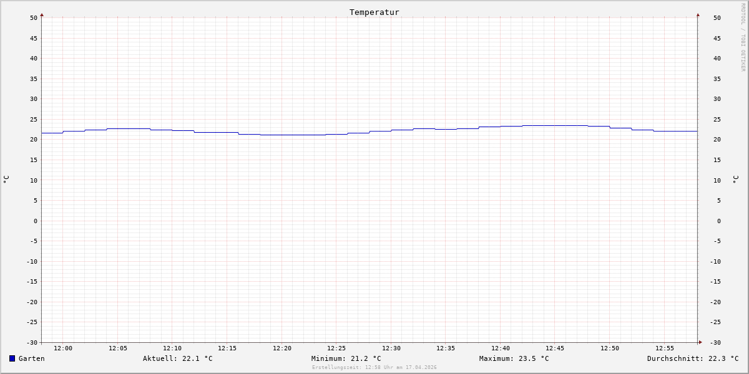This screenshot has height=374, width=749.
Task: Click the 12:15 time axis label
Action: (227, 348)
